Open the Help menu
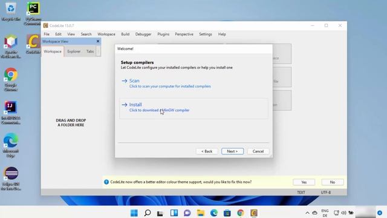The height and width of the screenshot is (218, 387). point(222,34)
